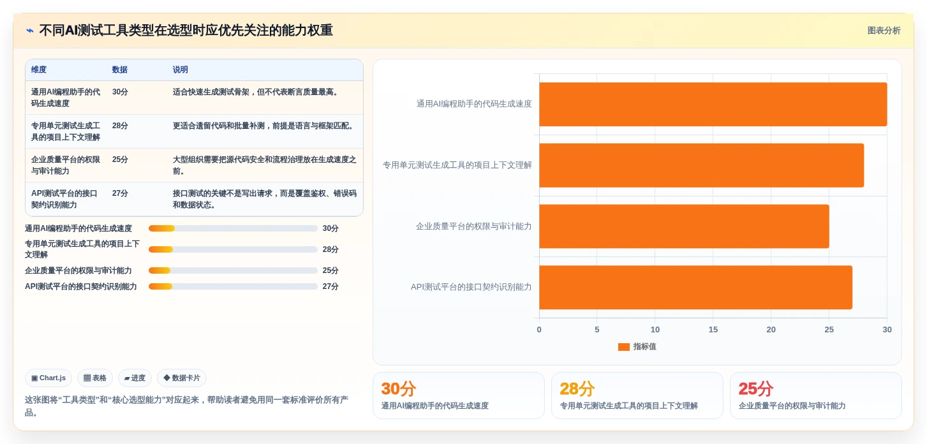Click the 通用AI编程助手的代码生成速度 progress bar
The height and width of the screenshot is (444, 927).
click(x=233, y=228)
